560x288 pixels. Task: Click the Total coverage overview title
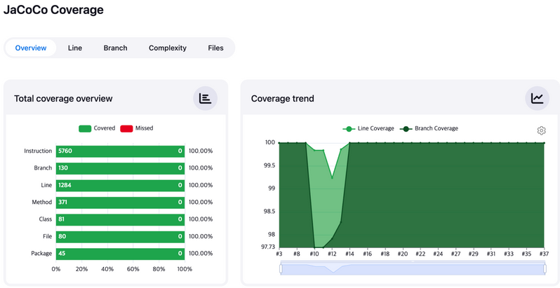click(x=63, y=98)
